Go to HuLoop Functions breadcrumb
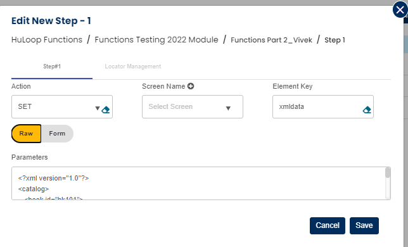The image size is (408, 247). (x=47, y=40)
